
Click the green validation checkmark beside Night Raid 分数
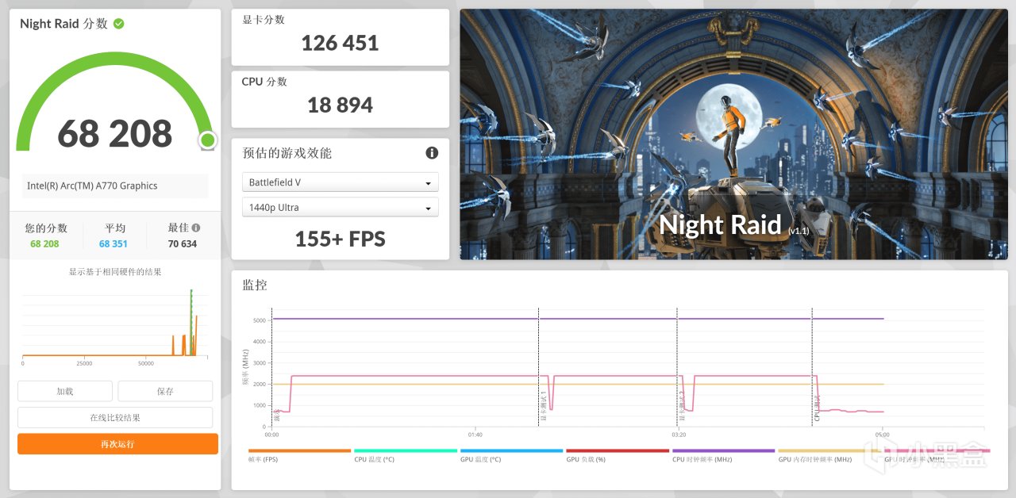119,24
